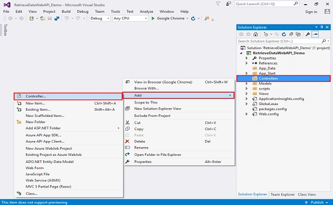Image resolution: width=333 pixels, height=205 pixels.
Task: Click the Pending Changes Filter clock icon
Action: pyautogui.click(x=266, y=34)
